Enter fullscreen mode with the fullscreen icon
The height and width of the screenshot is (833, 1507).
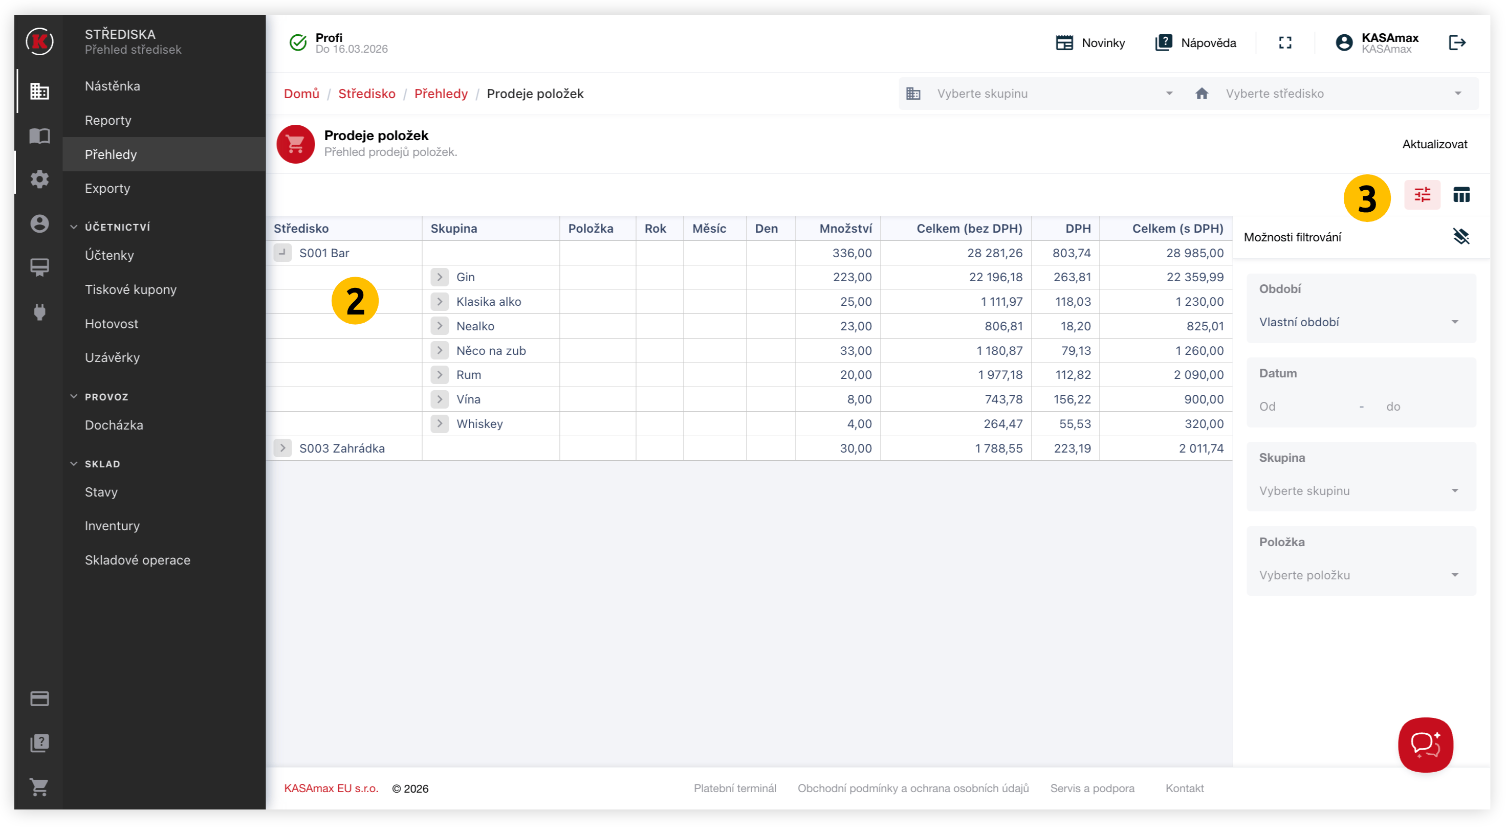[x=1285, y=42]
